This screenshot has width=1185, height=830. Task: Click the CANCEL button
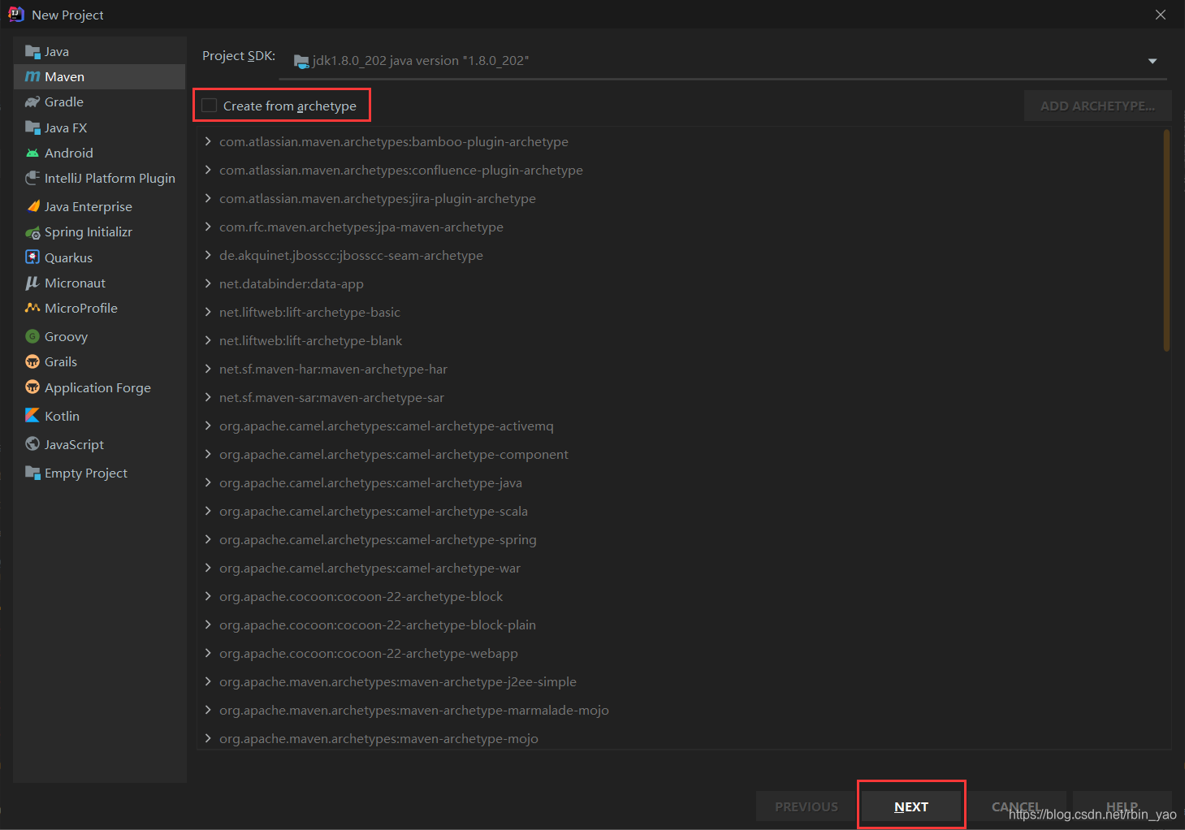coord(1016,806)
